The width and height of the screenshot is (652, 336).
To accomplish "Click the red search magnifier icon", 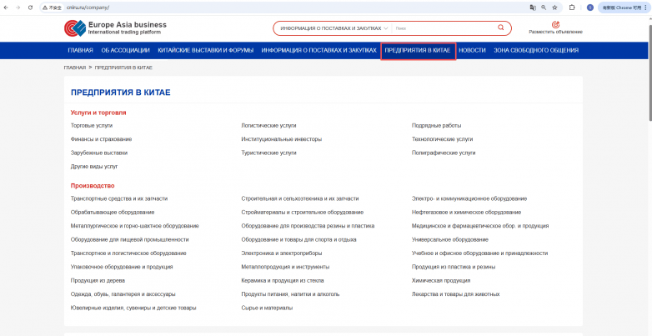I will pyautogui.click(x=501, y=28).
